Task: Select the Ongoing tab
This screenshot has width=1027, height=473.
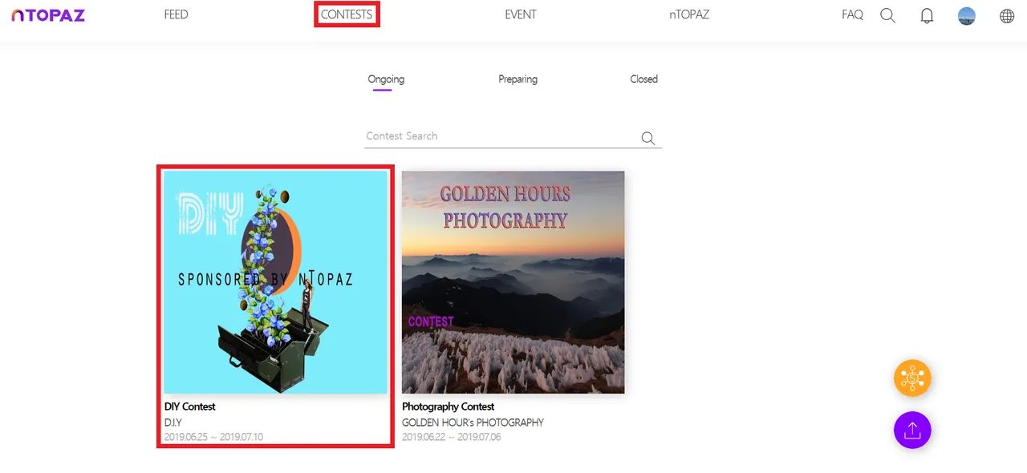Action: (x=386, y=79)
